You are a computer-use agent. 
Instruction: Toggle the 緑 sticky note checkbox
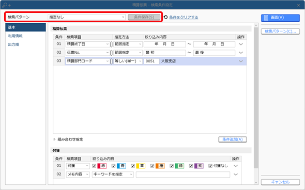[x=172, y=166]
